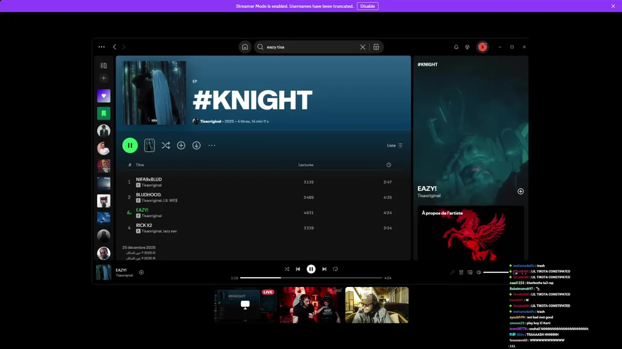Image resolution: width=622 pixels, height=349 pixels.
Task: Open the friend activity icon
Action: 467,47
